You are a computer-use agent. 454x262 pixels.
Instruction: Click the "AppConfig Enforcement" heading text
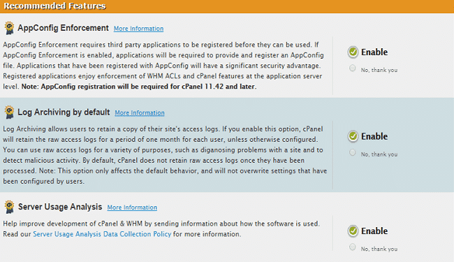click(x=63, y=28)
